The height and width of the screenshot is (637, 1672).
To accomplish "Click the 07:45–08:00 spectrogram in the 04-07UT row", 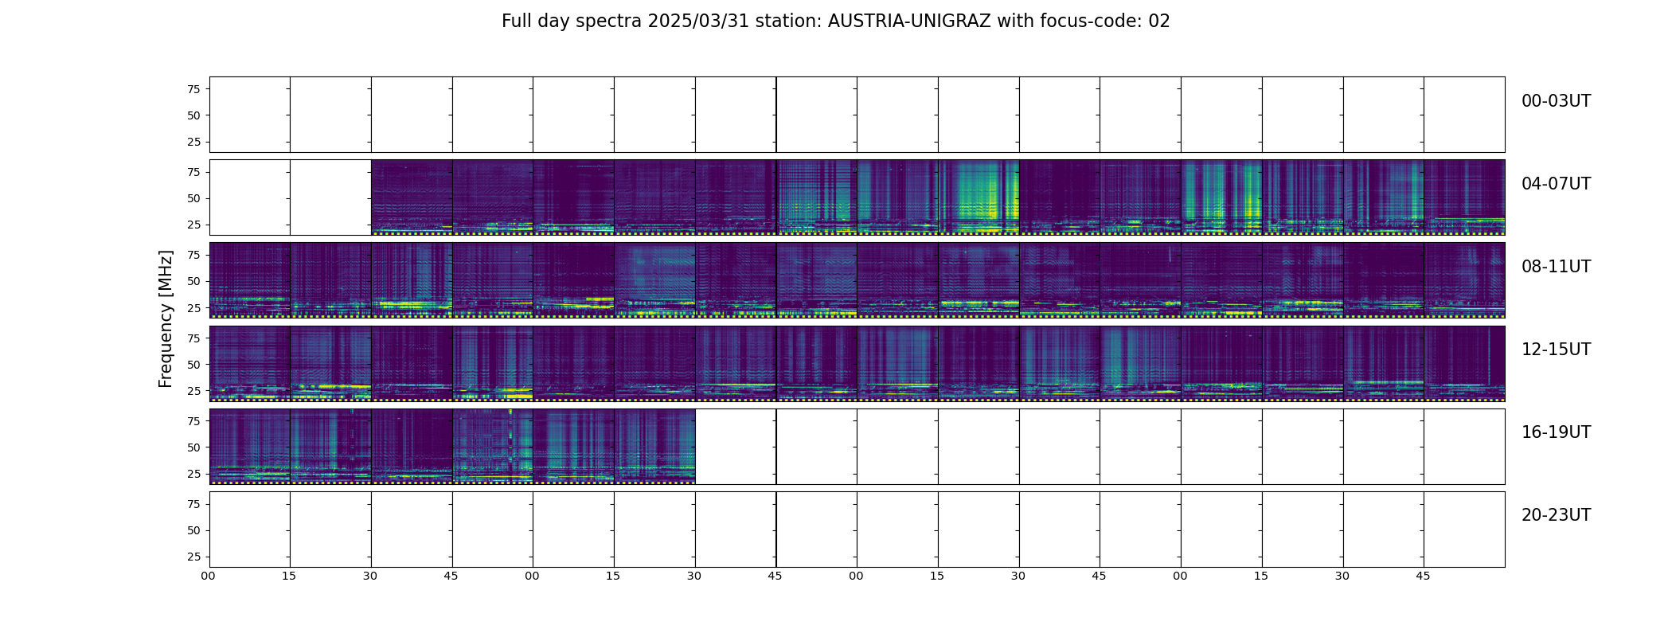I will 1464,197.
